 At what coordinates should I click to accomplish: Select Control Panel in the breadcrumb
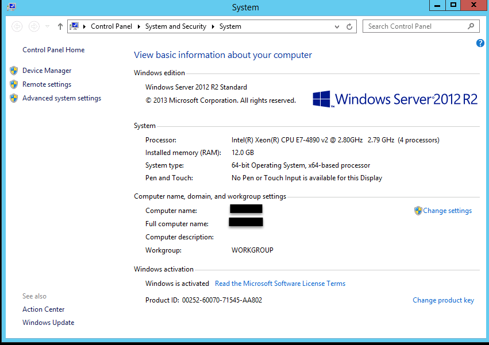pyautogui.click(x=111, y=26)
